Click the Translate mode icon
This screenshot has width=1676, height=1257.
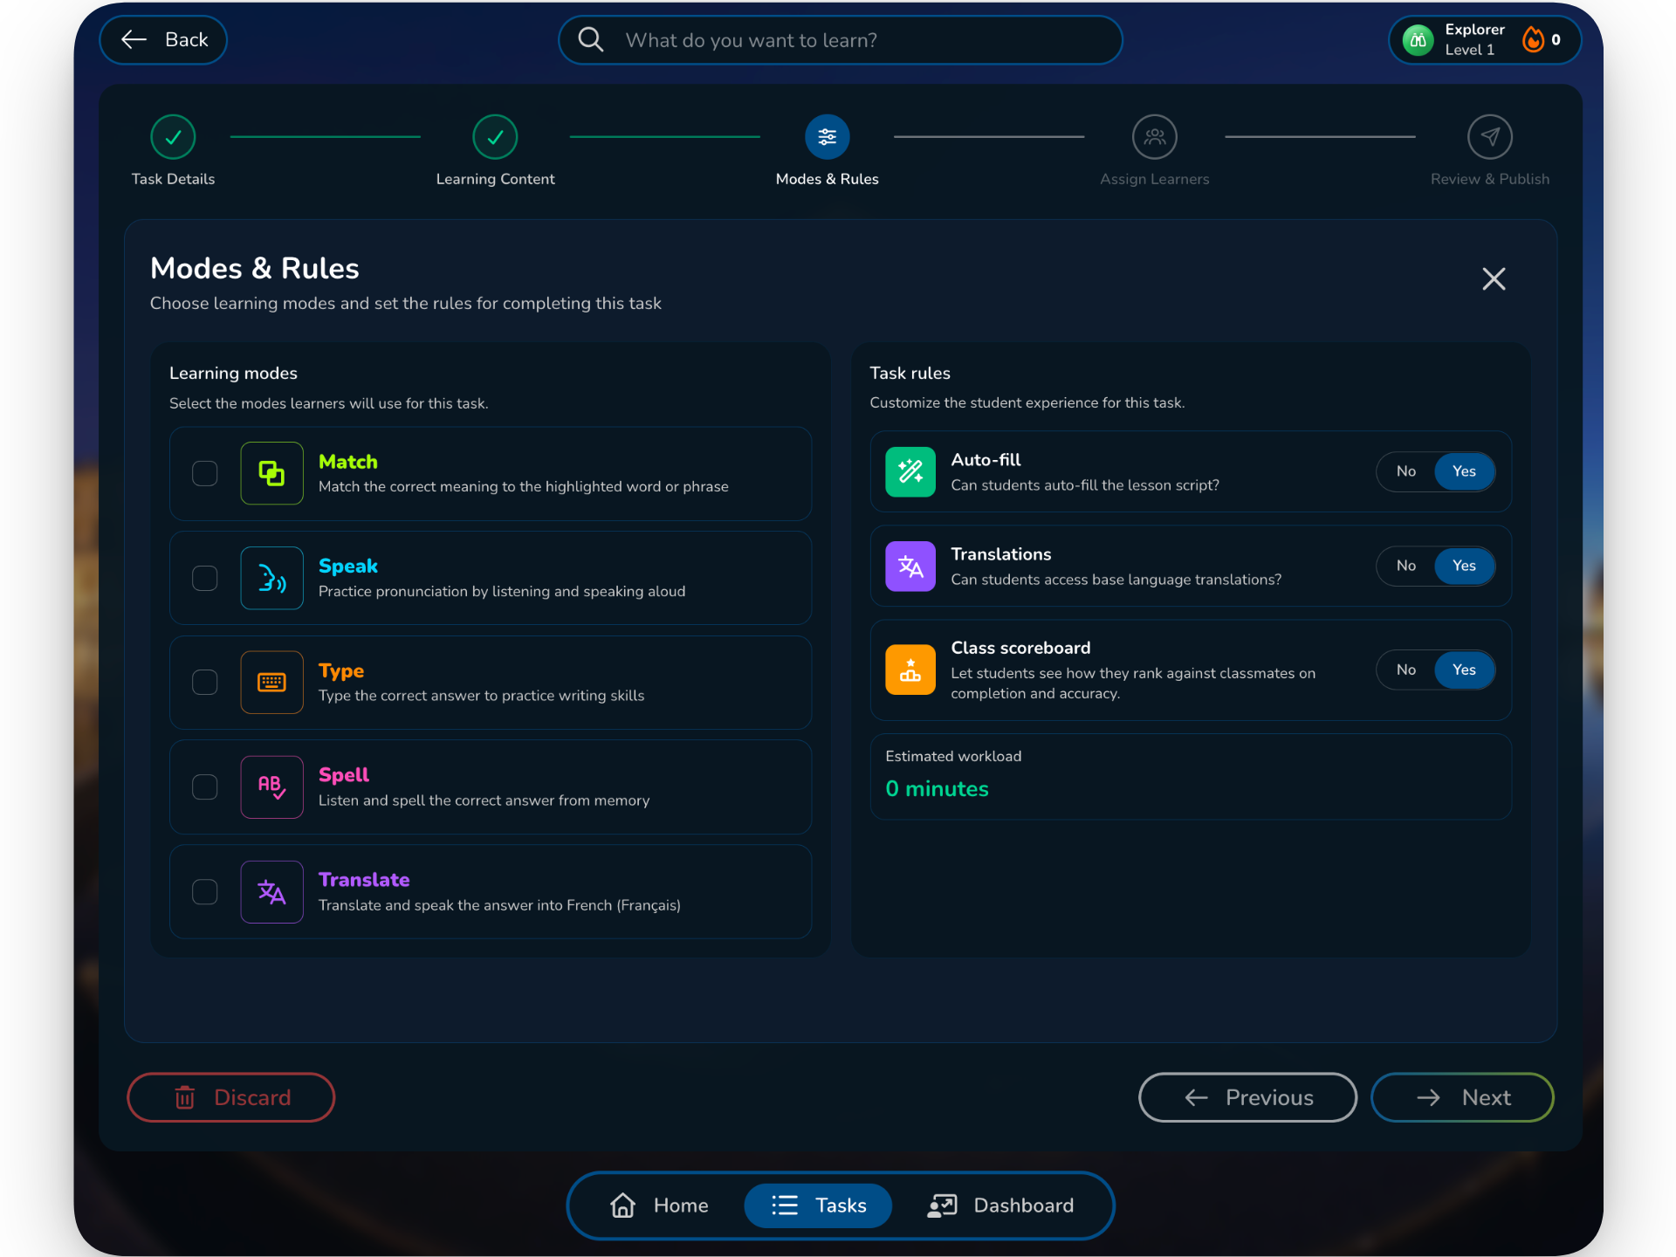click(x=271, y=891)
